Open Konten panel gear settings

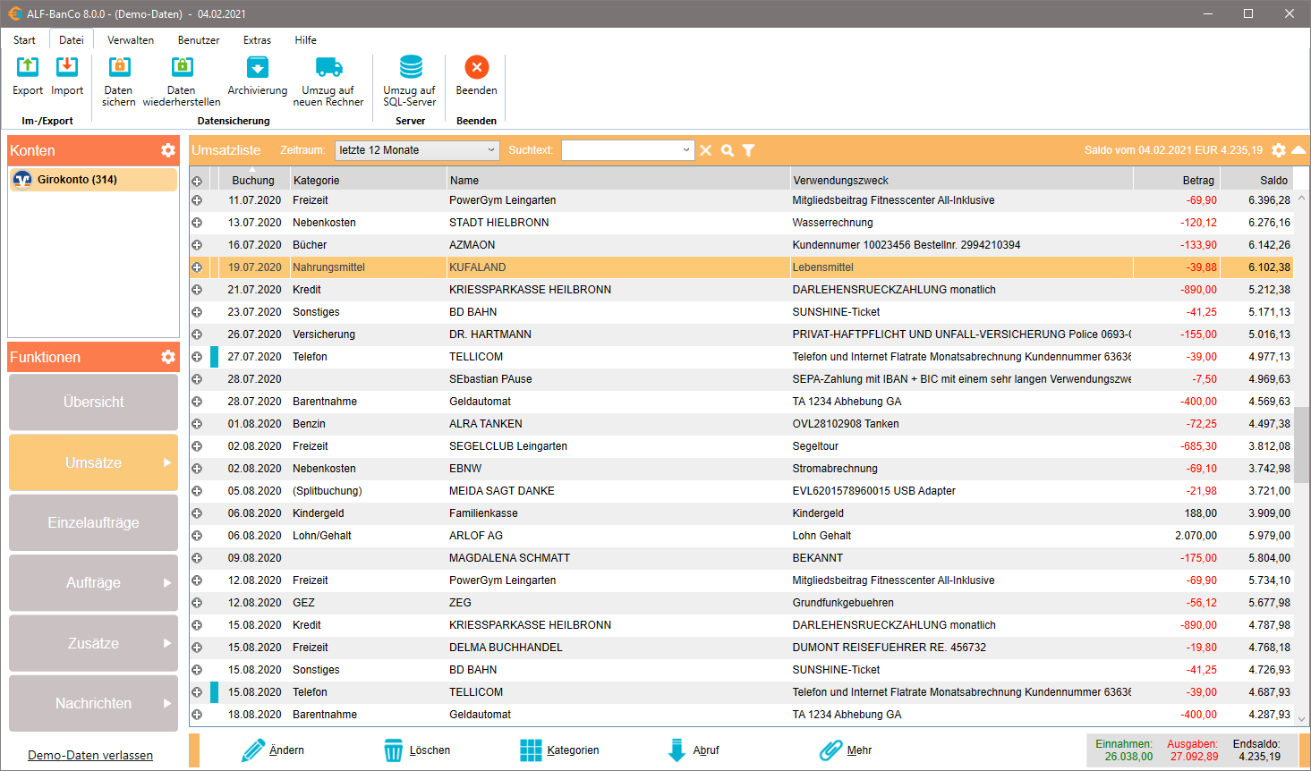click(x=168, y=150)
